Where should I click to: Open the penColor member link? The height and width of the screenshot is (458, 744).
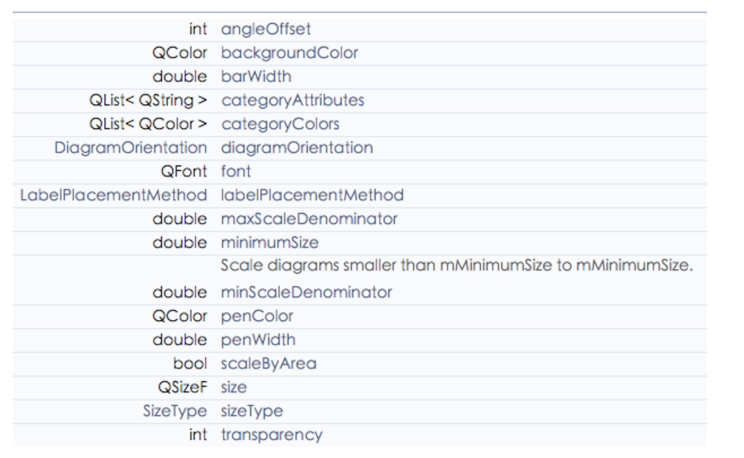pos(257,316)
